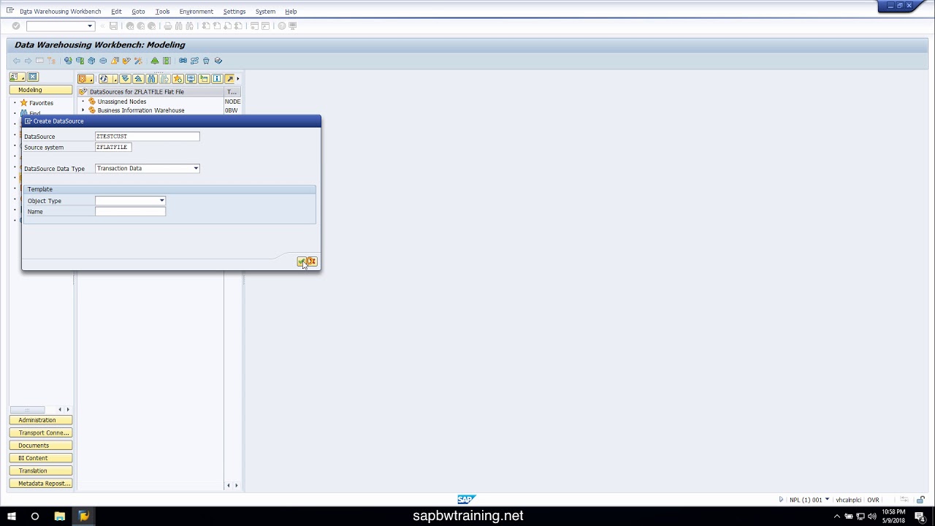Viewport: 935px width, 526px height.
Task: Select Favorites in Modeling navigation
Action: tap(41, 103)
